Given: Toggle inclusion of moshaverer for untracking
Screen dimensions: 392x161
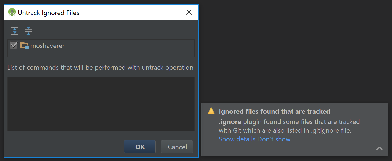Looking at the screenshot, I should (14, 45).
